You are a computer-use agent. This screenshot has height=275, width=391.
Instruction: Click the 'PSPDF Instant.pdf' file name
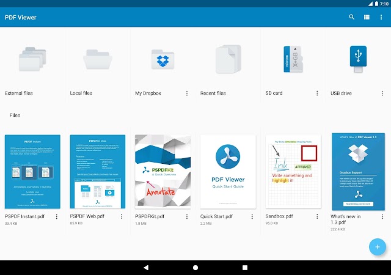(x=24, y=216)
